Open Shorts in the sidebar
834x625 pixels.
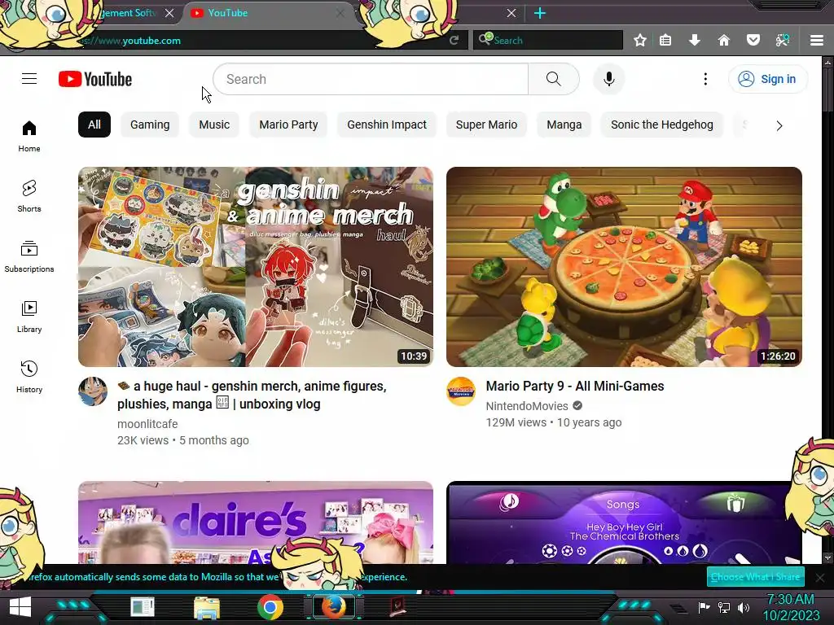[29, 196]
